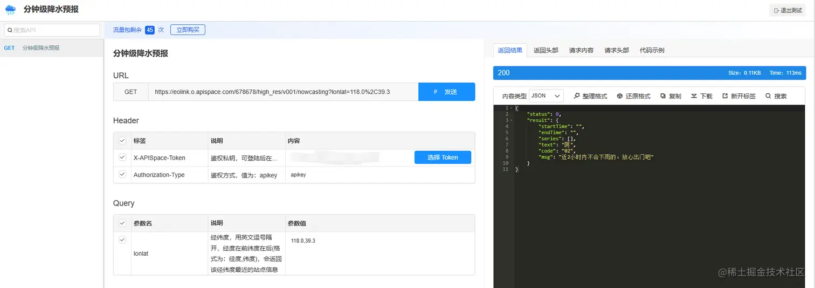The width and height of the screenshot is (815, 288).
Task: Switch to the 请求内容 tab
Action: tap(581, 50)
